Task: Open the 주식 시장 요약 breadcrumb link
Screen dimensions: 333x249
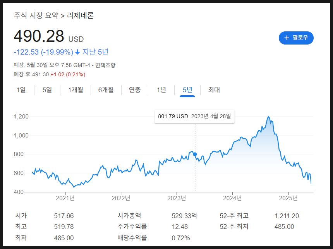Action: point(36,15)
